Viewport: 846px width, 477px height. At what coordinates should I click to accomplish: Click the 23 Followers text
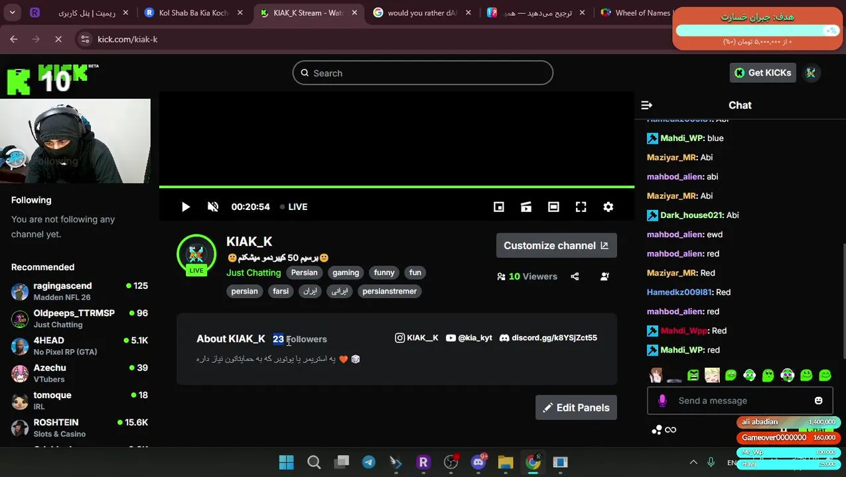[x=300, y=339]
